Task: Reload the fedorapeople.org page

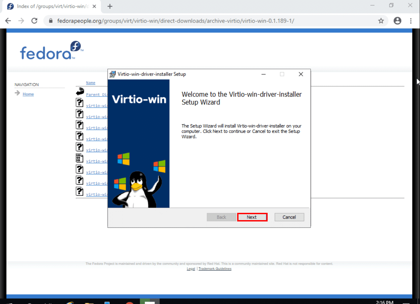Action: [x=34, y=21]
